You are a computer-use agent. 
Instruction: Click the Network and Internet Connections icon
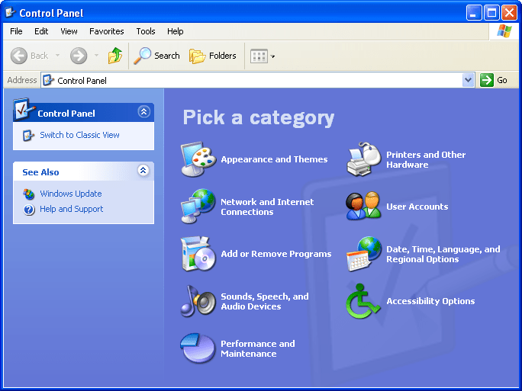point(198,207)
